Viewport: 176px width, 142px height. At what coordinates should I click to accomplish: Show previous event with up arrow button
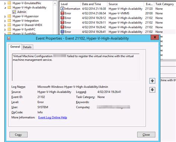152,81
